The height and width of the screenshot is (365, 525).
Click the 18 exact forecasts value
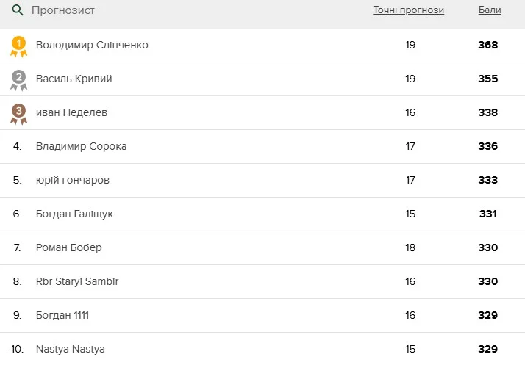(410, 247)
